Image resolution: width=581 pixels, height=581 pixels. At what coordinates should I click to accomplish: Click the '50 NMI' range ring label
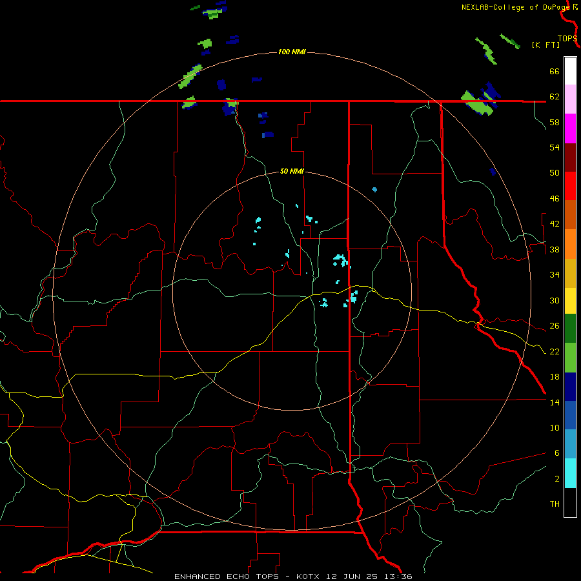292,171
